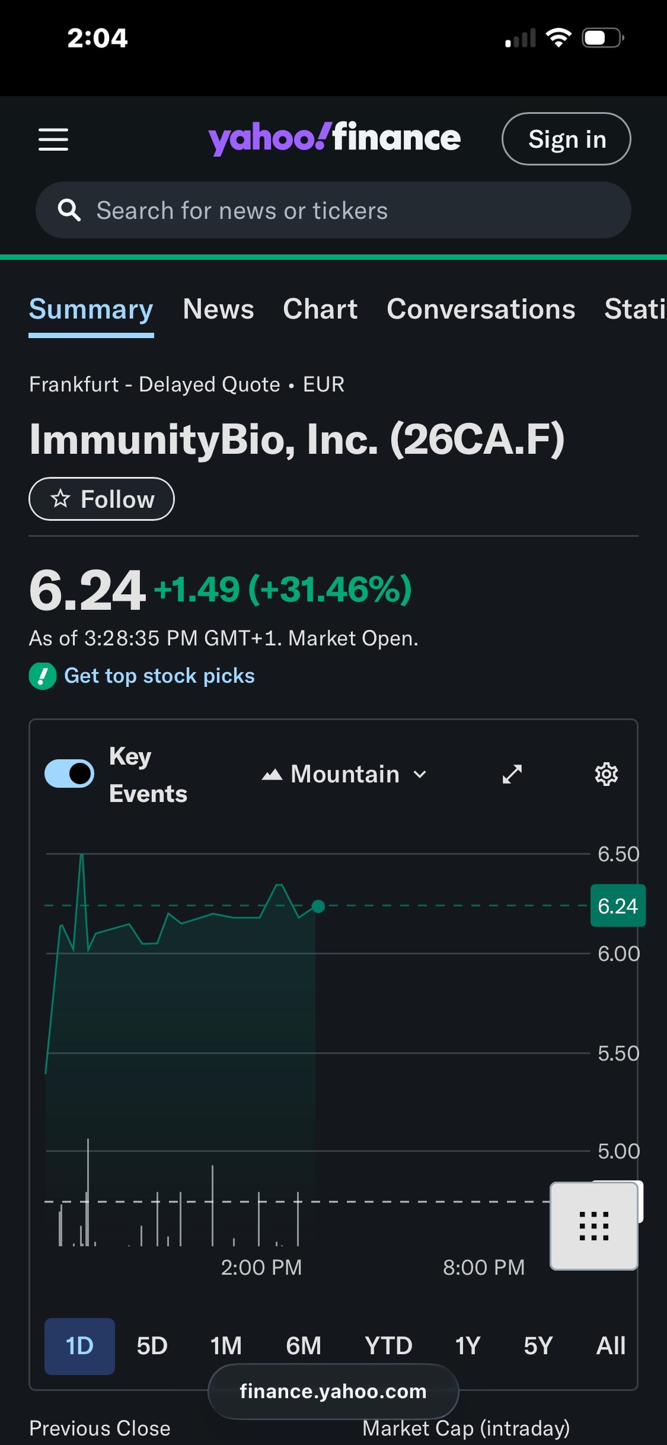Select the 5Y time range

point(538,1346)
